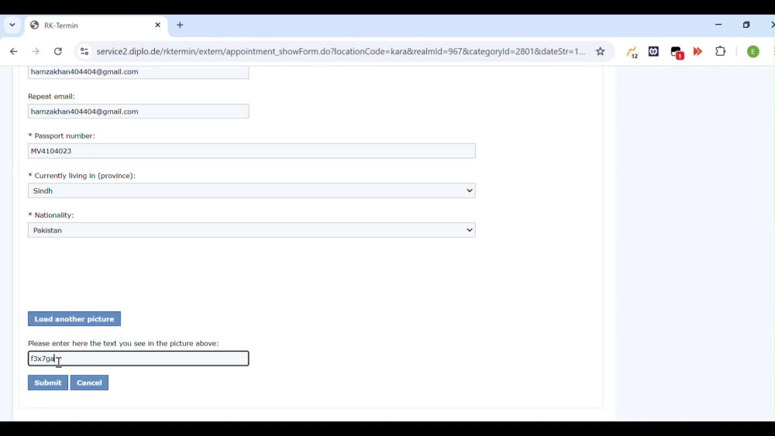The width and height of the screenshot is (775, 436).
Task: Click the captcha instruction text
Action: click(x=123, y=343)
